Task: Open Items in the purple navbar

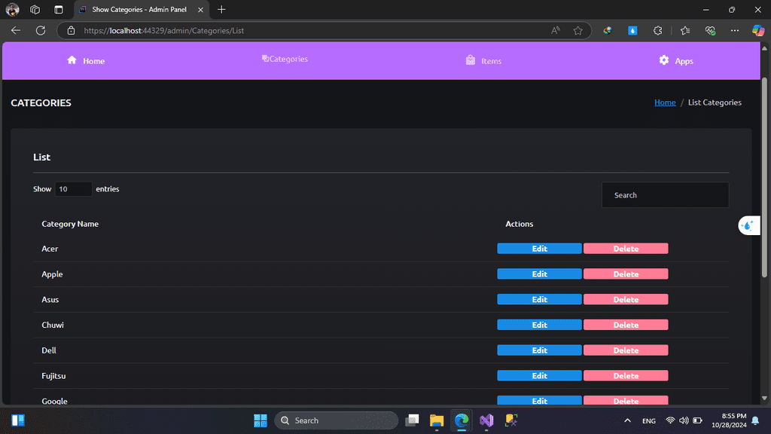Action: [x=483, y=60]
